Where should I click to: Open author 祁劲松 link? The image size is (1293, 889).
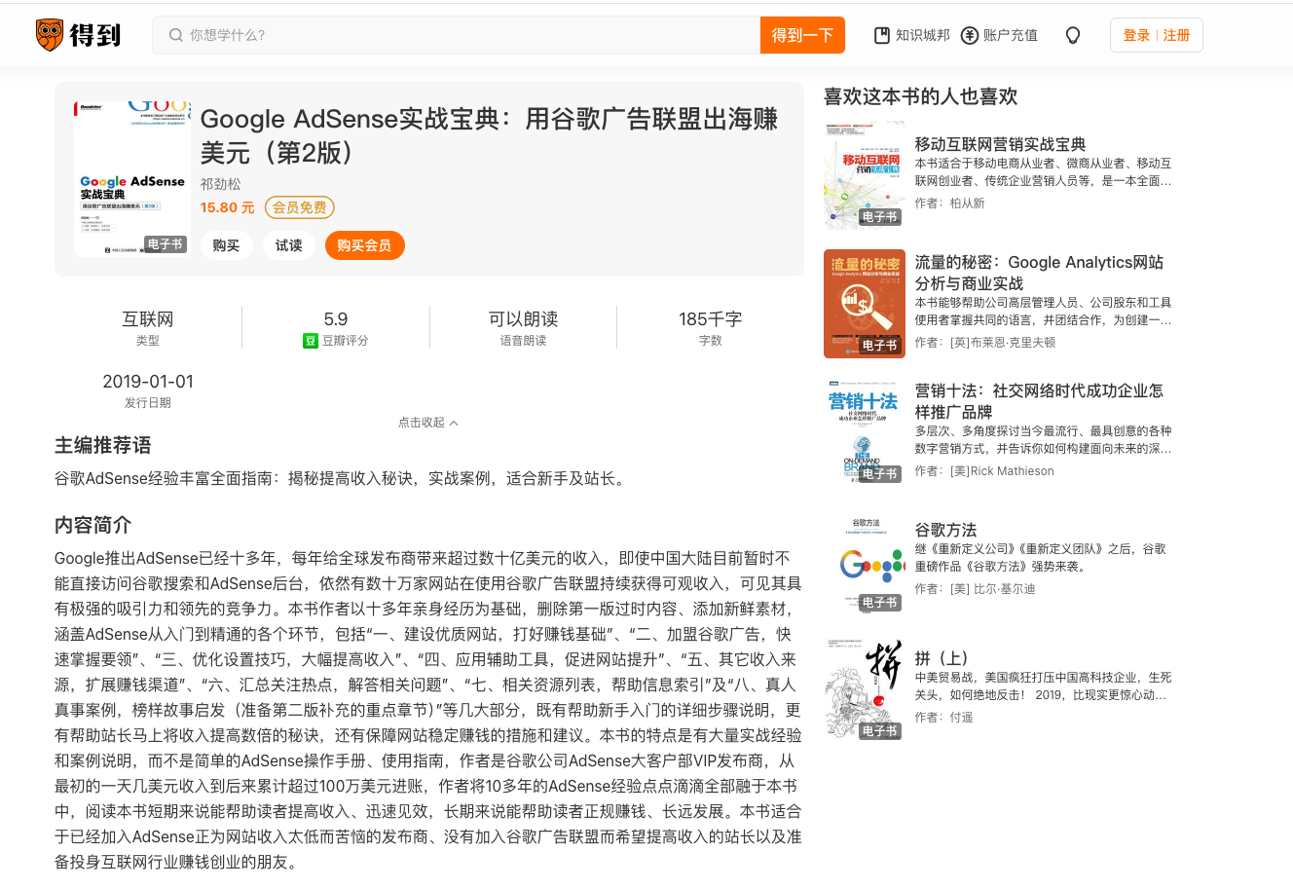[x=221, y=184]
